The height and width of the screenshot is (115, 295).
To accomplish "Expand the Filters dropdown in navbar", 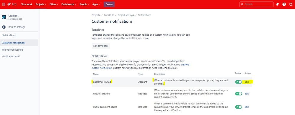I will point(54,4).
